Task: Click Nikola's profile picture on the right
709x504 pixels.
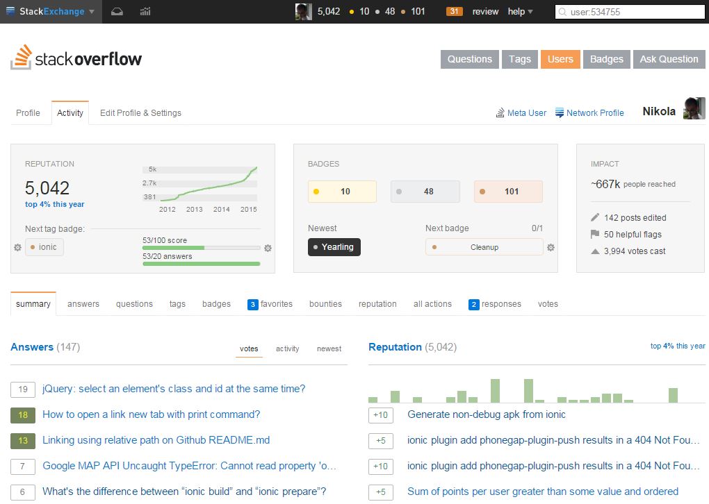Action: click(694, 108)
